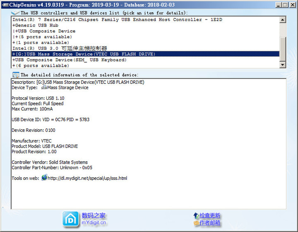This screenshot has height=232, width=298.
Task: Maximize the ChipGenius window
Action: (285, 5)
